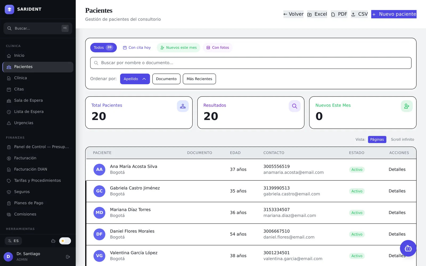Viewport: 426px width, 266px height.
Task: Export patient list as PDF
Action: pos(339,14)
